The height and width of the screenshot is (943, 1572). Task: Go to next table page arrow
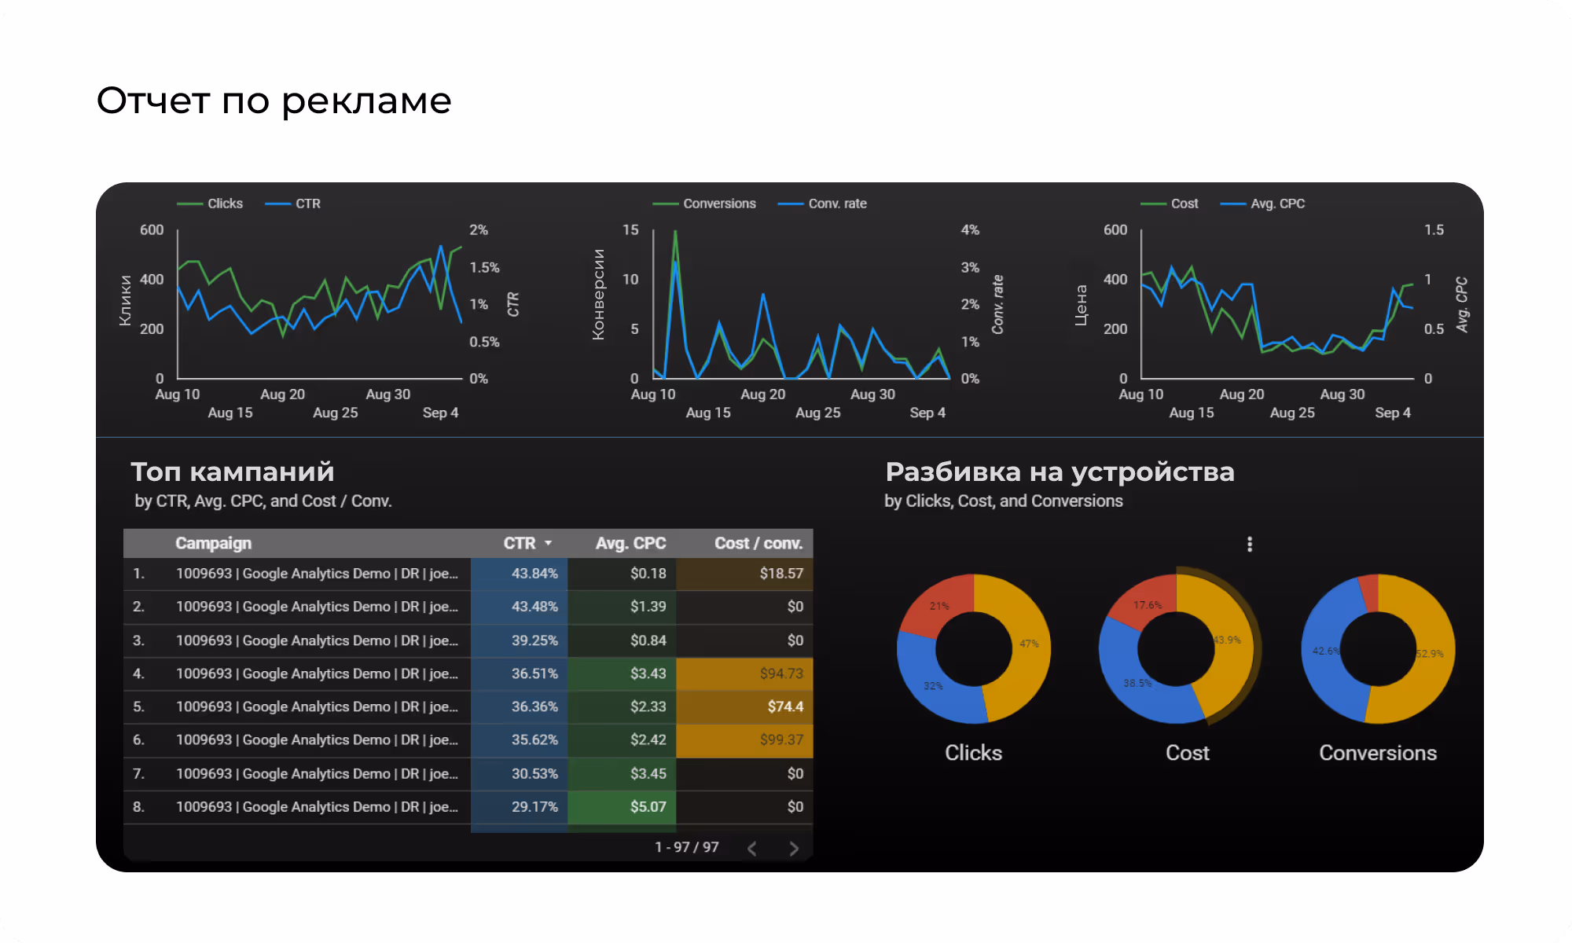(x=793, y=849)
